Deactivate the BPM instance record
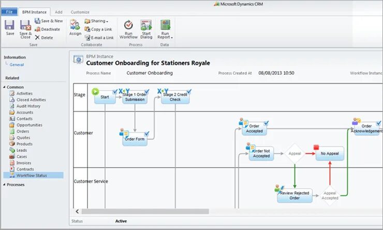This screenshot has height=230, width=383. click(x=47, y=29)
